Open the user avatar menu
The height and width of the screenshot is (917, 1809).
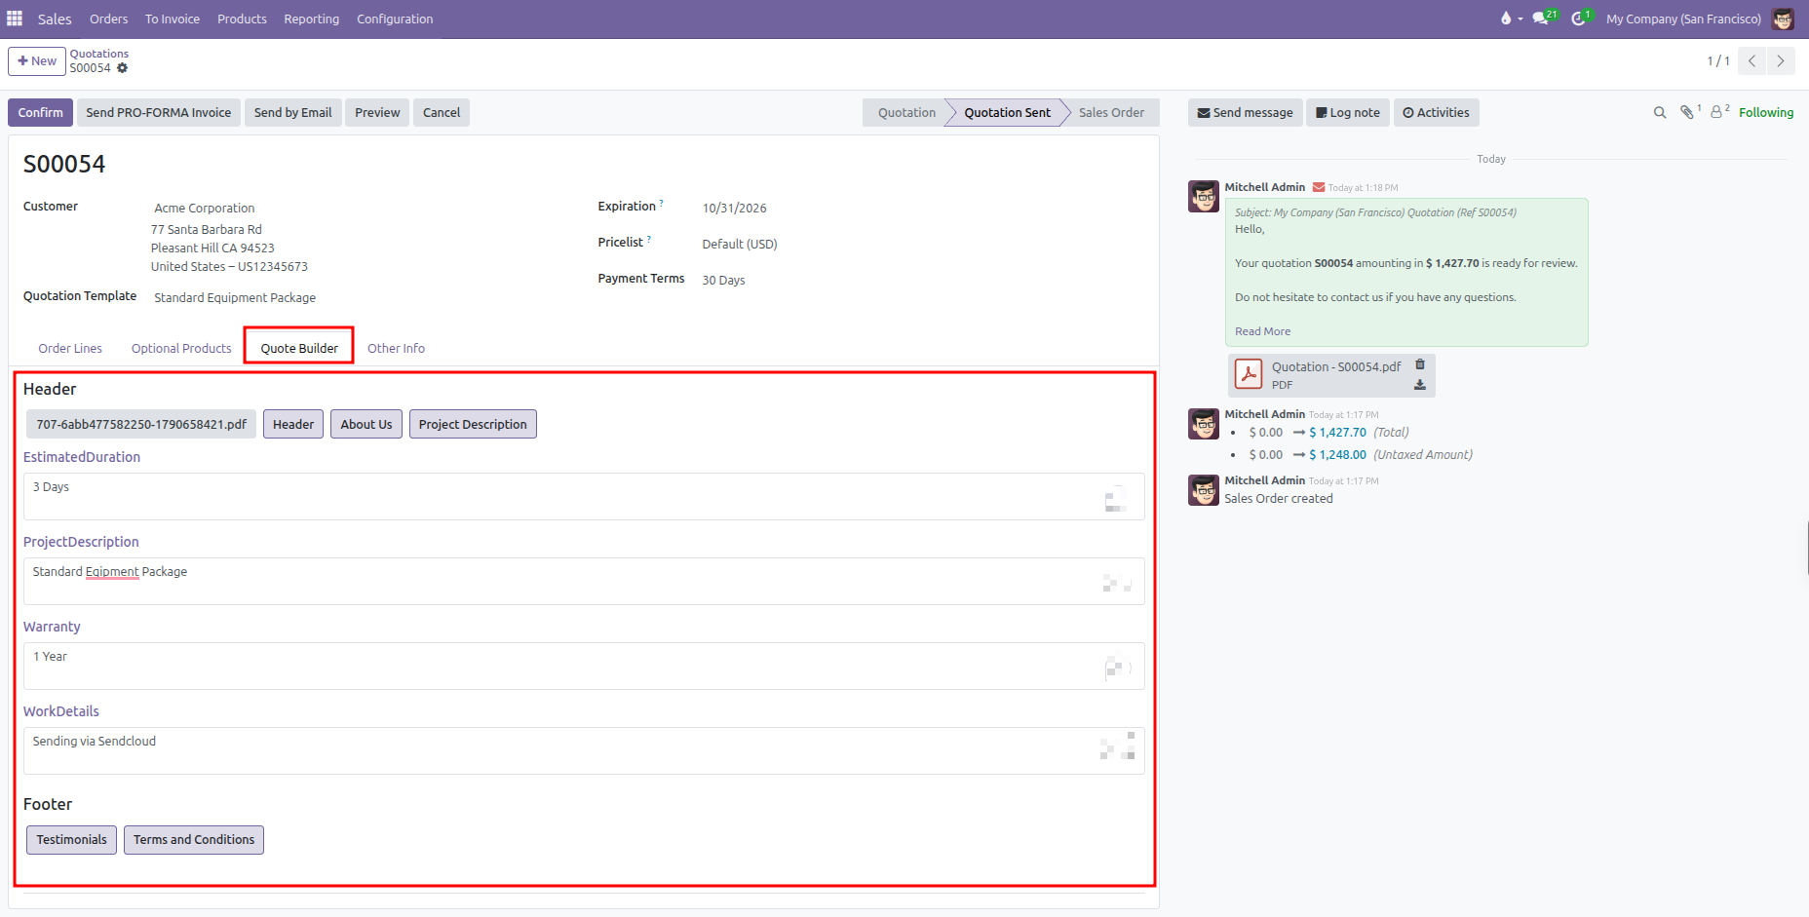[1783, 19]
